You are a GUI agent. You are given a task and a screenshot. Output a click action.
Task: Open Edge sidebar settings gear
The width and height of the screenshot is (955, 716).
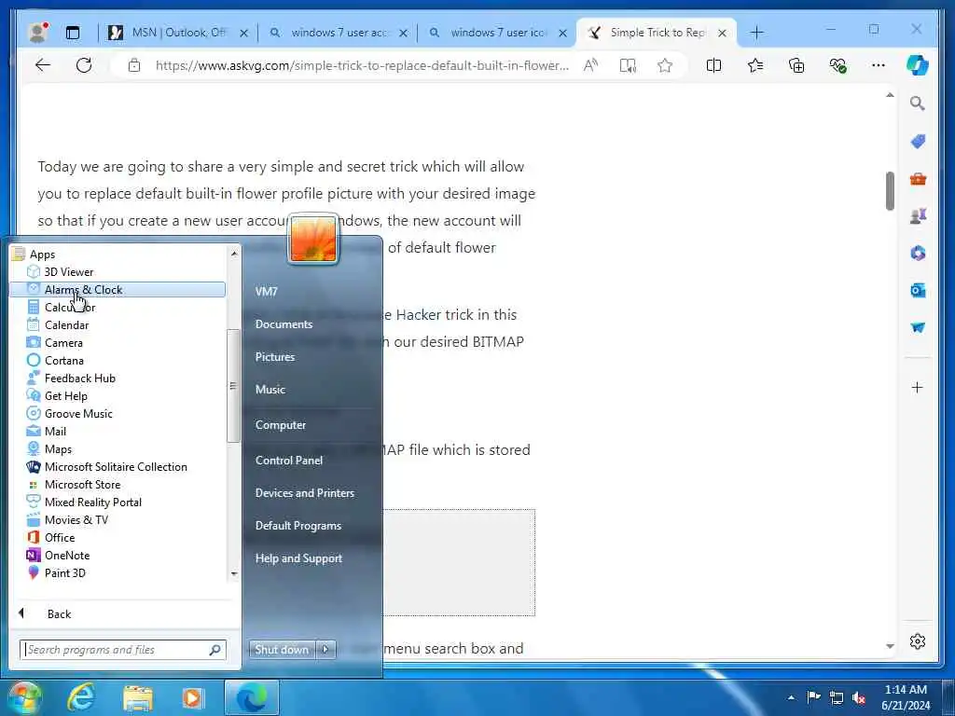click(x=918, y=641)
